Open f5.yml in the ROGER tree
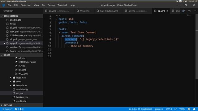The image size is (198, 111). 21,66
